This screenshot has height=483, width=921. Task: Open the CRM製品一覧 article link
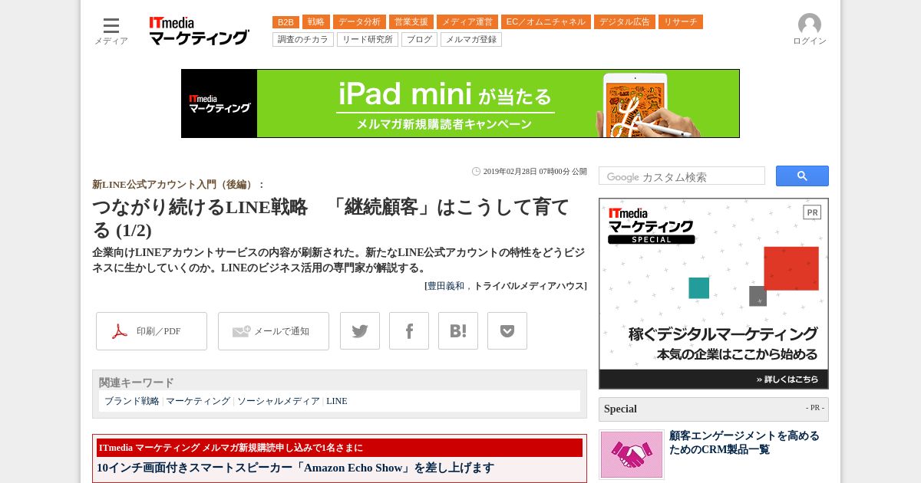[x=744, y=442]
